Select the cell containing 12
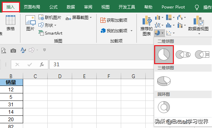The image size is (212, 128). pos(11,90)
